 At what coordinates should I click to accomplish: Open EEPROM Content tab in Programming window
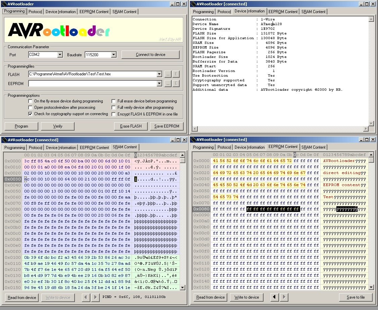click(x=94, y=11)
